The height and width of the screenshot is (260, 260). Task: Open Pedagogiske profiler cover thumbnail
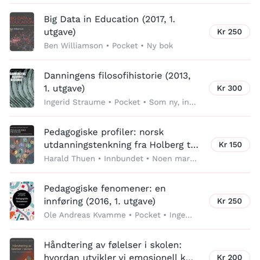pyautogui.click(x=22, y=145)
